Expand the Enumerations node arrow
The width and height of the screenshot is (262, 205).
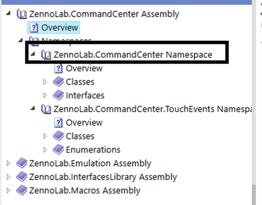coord(46,150)
